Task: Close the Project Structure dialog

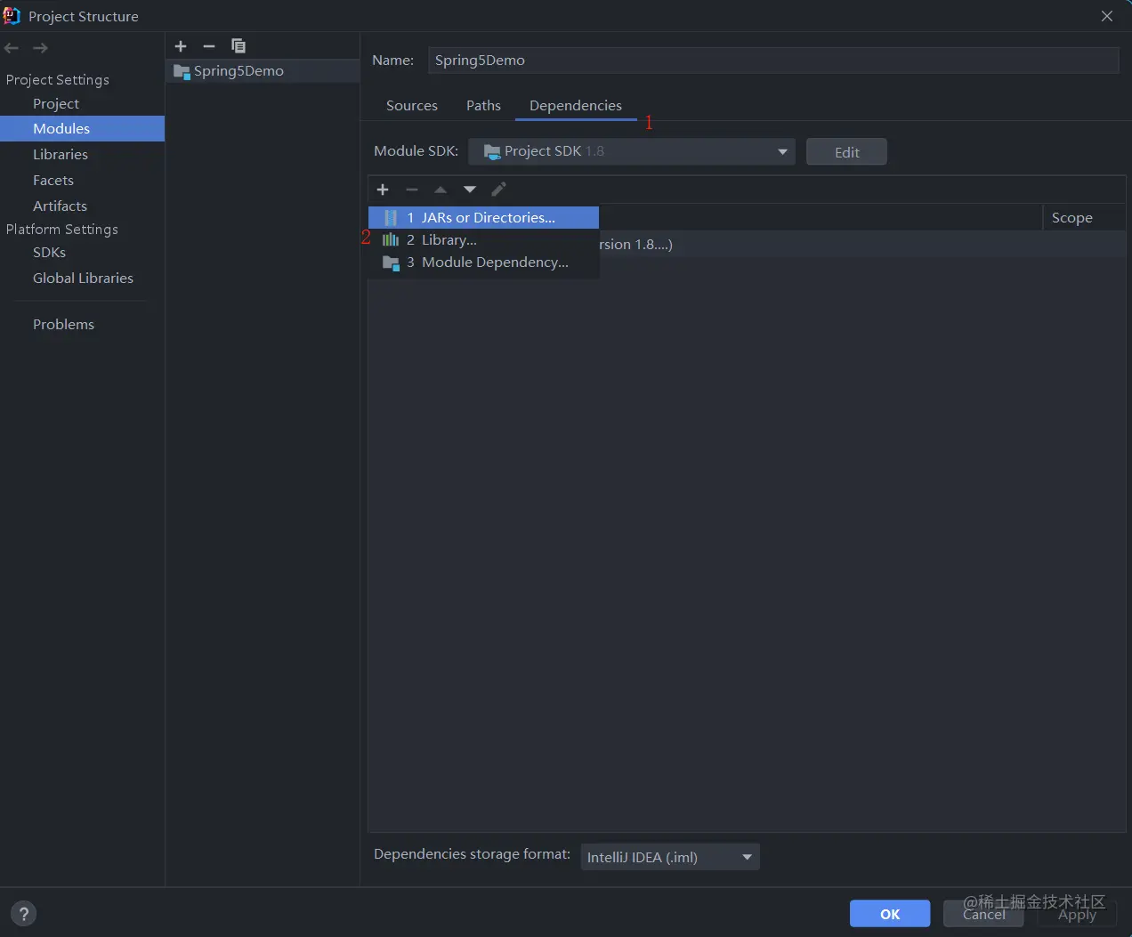Action: point(1107,16)
